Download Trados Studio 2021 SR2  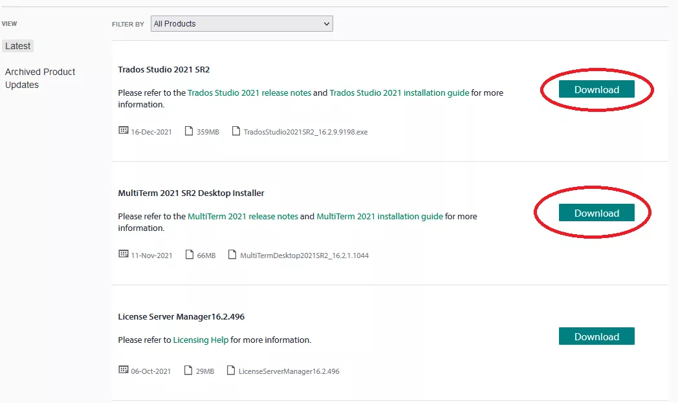pyautogui.click(x=596, y=89)
